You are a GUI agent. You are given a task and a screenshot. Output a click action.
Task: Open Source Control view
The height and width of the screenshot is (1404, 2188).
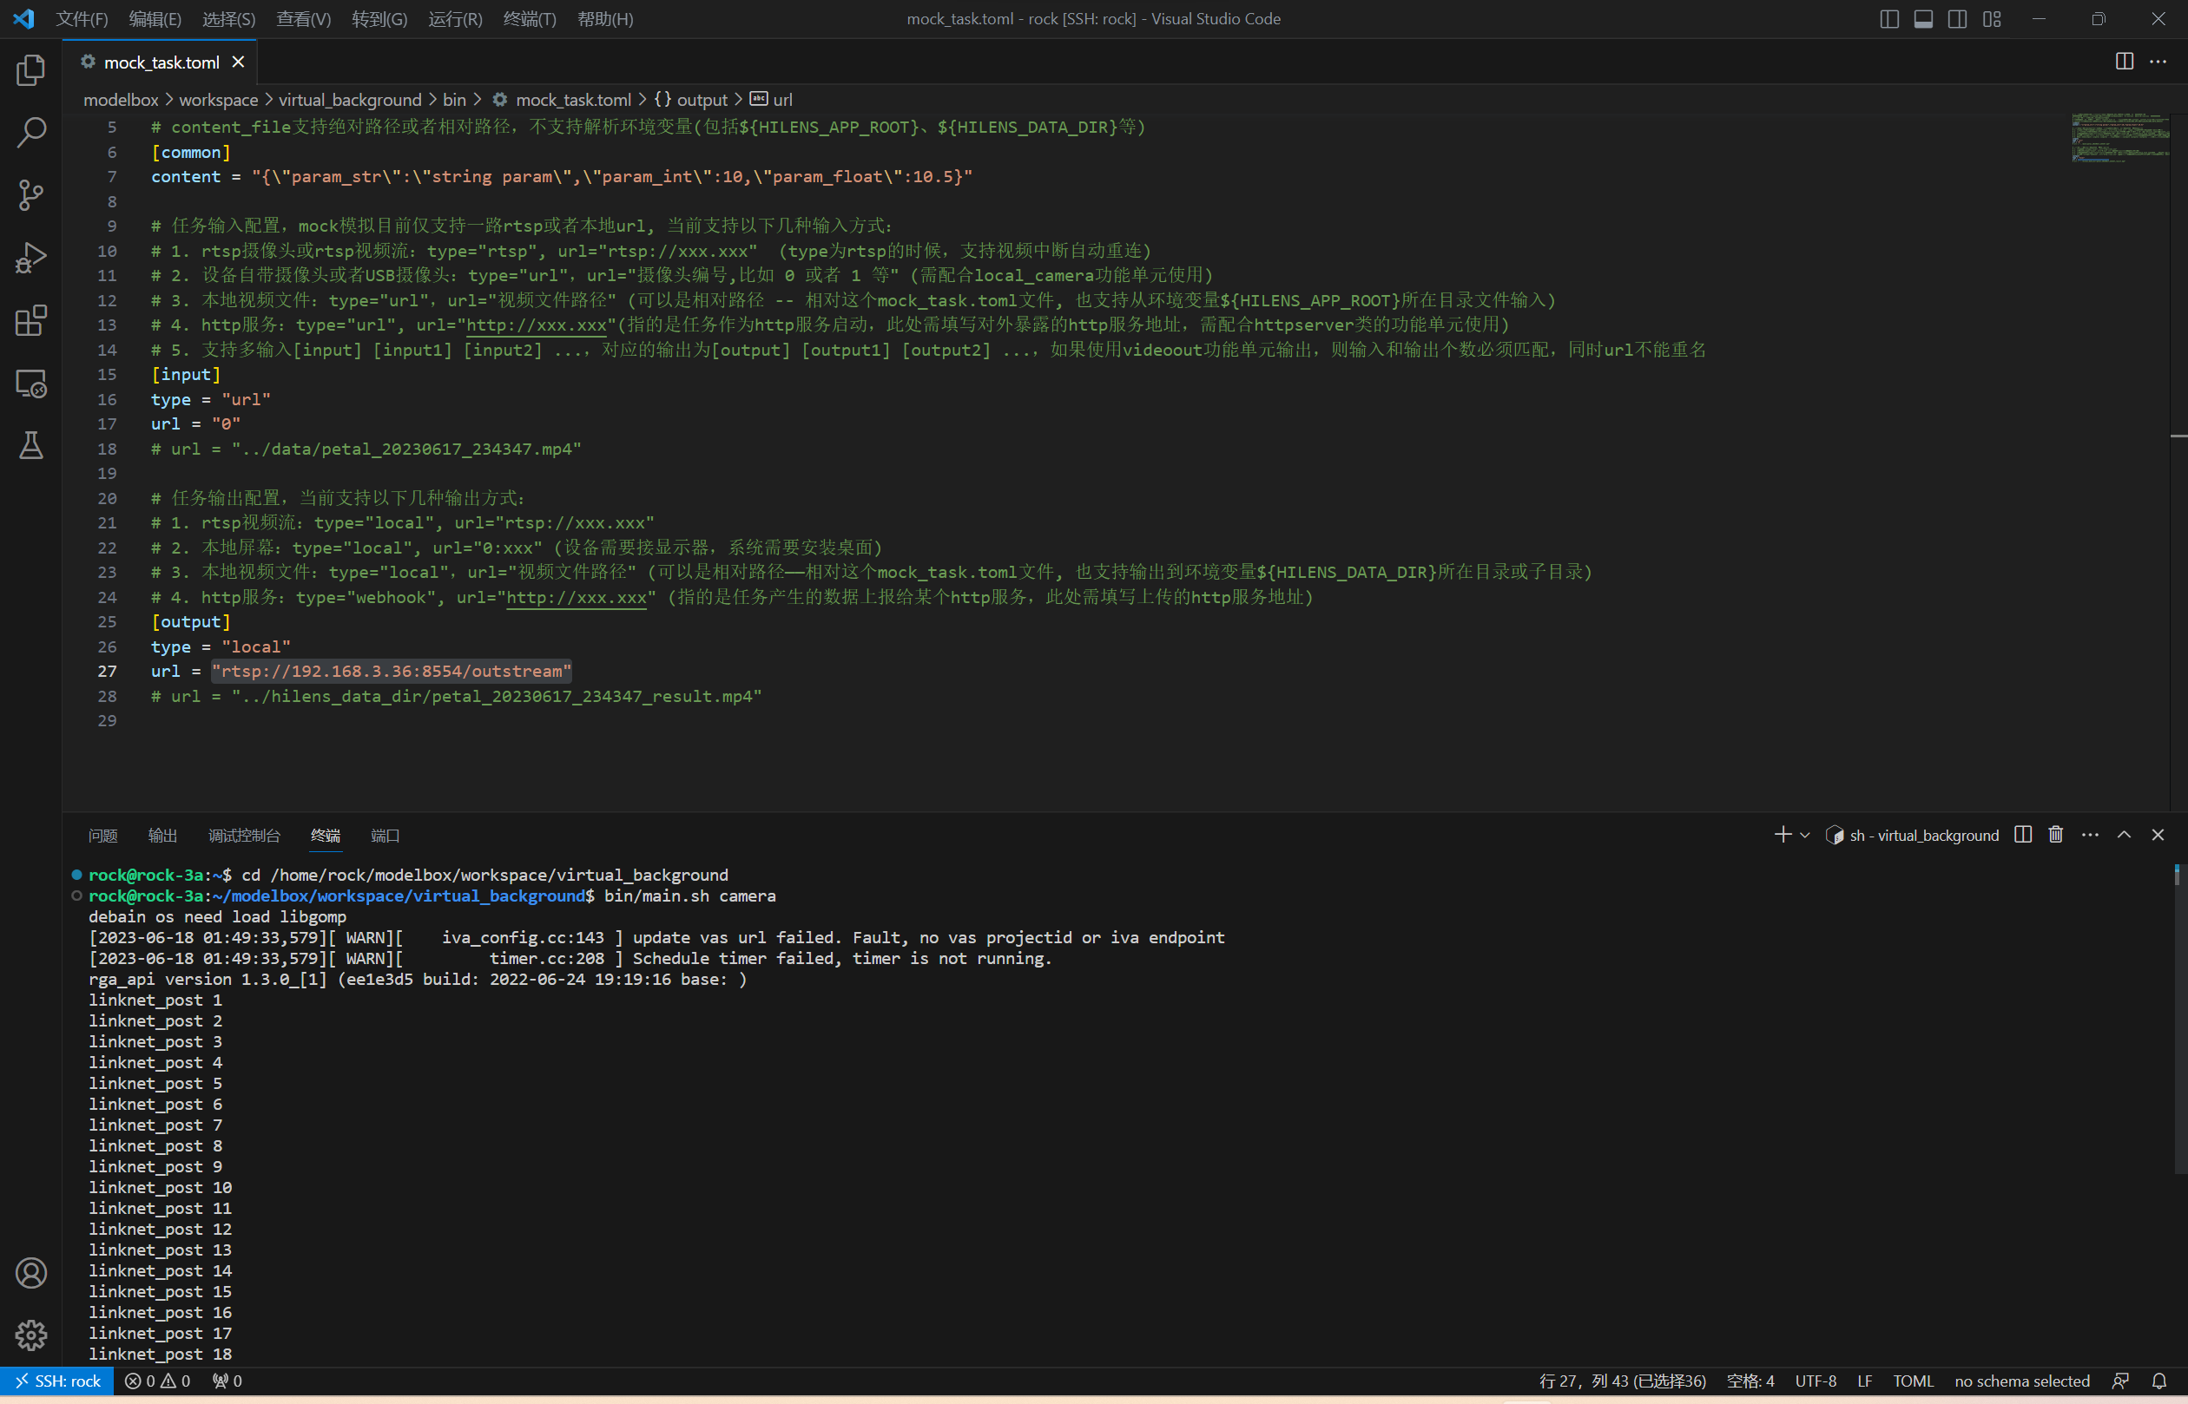[x=31, y=195]
